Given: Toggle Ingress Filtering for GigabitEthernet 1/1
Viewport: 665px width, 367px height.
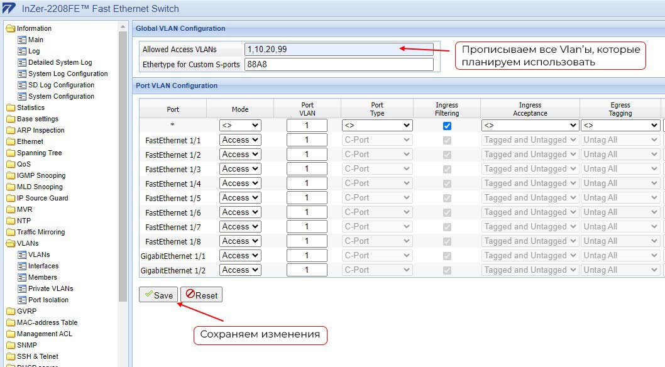Looking at the screenshot, I should coord(446,255).
